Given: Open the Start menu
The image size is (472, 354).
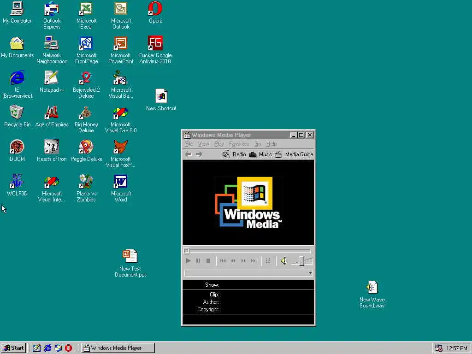Looking at the screenshot, I should click(13, 348).
